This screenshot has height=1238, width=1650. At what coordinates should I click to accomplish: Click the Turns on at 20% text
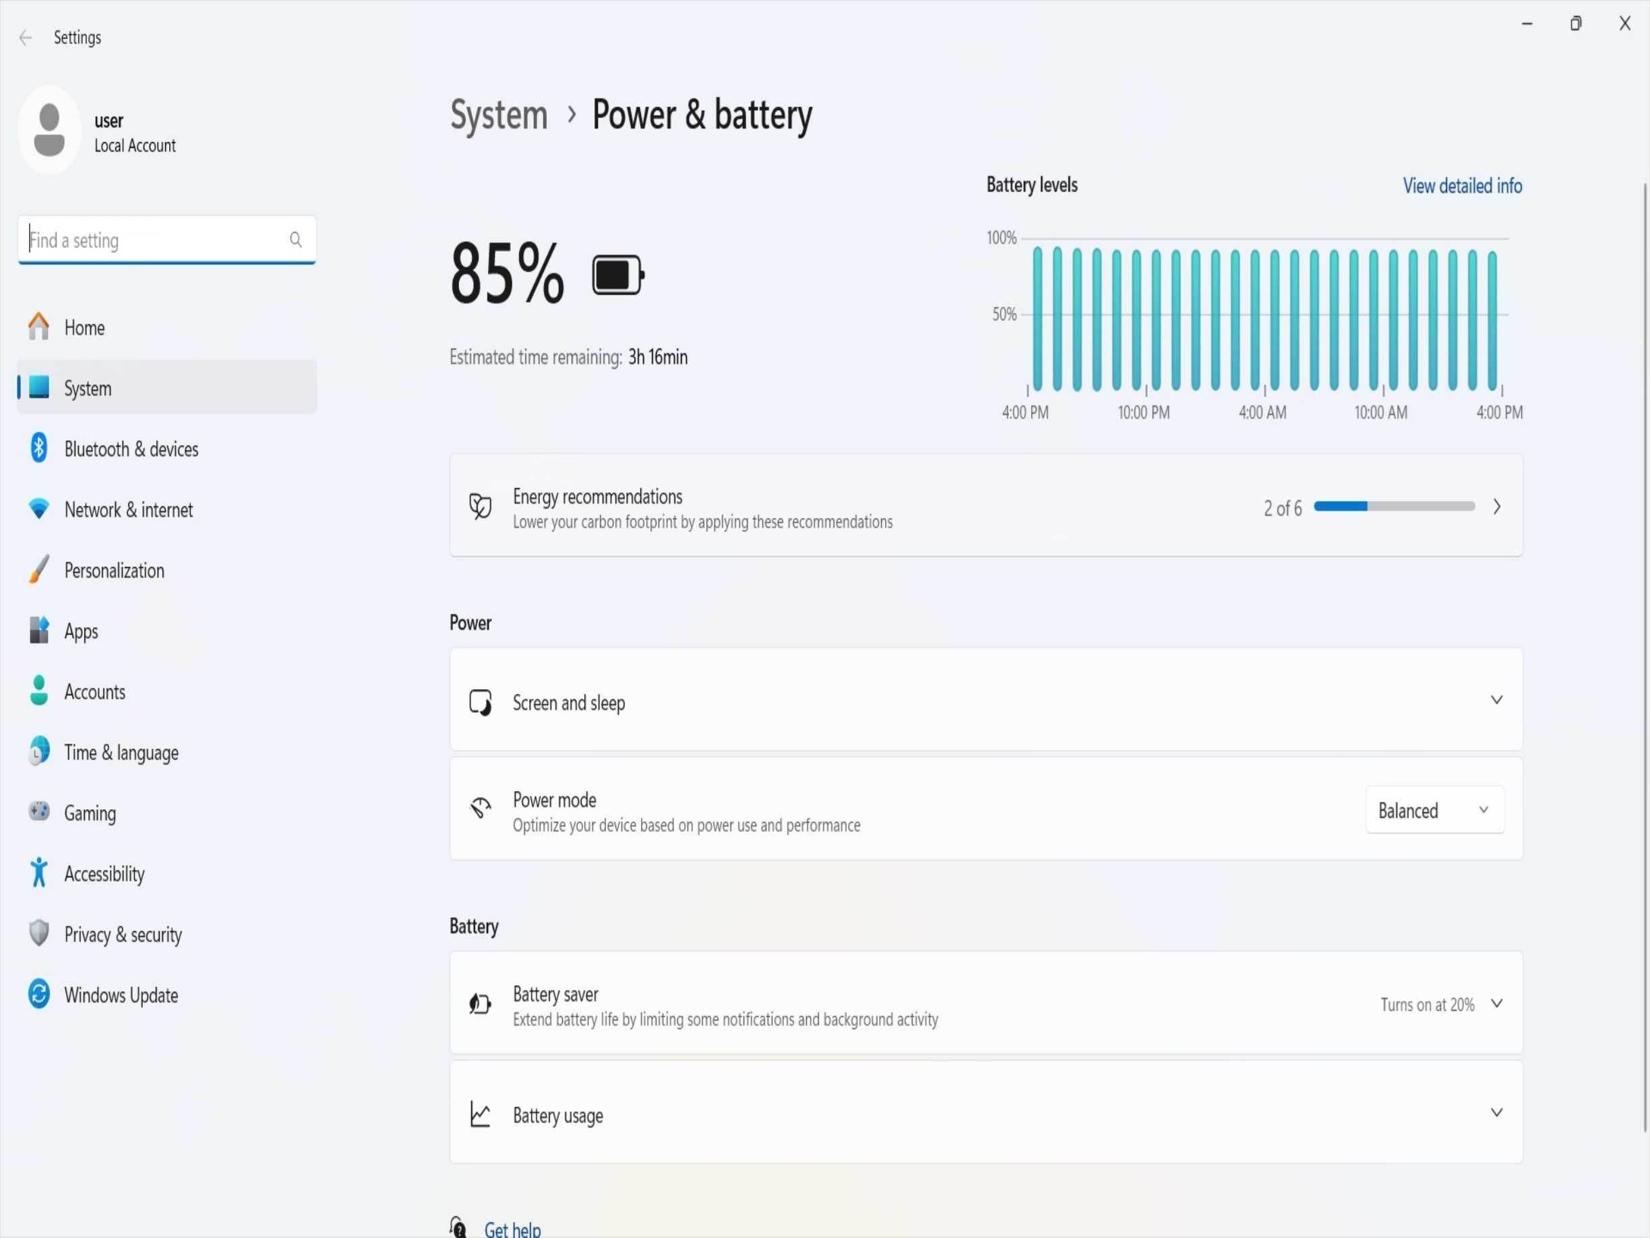click(x=1427, y=1005)
